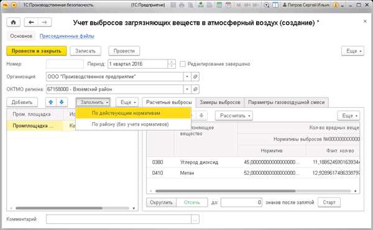Select the 0380 Углерод диоксид row
This screenshot has width=373, height=230.
click(x=254, y=162)
